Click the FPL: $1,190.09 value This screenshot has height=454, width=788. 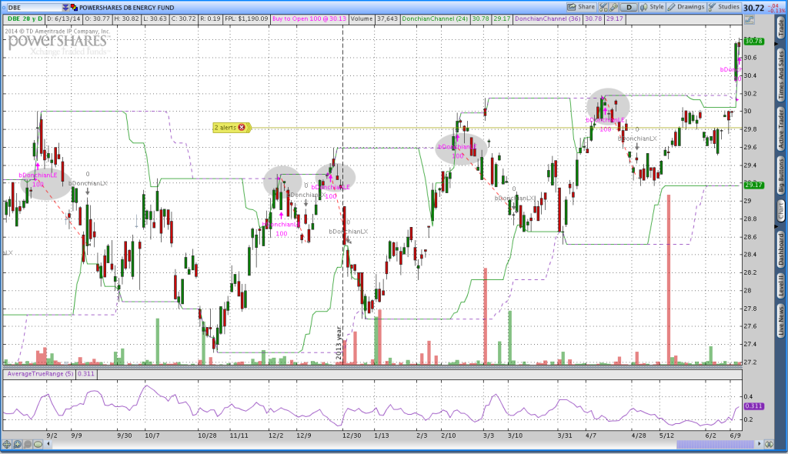coord(246,18)
